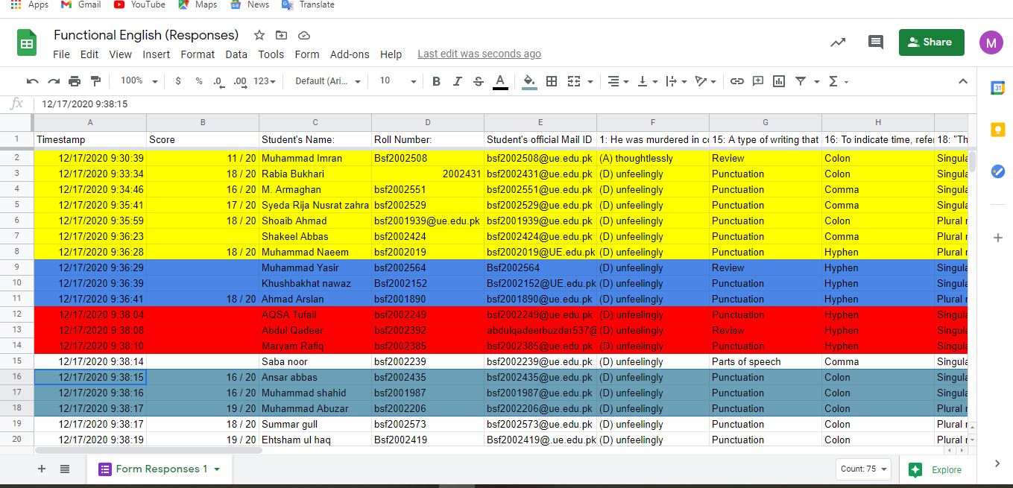The width and height of the screenshot is (1013, 488).
Task: Expand the font family dropdown
Action: coord(326,81)
